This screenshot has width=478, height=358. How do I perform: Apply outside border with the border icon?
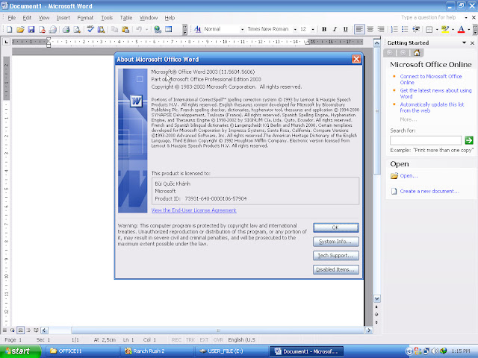tap(429, 29)
